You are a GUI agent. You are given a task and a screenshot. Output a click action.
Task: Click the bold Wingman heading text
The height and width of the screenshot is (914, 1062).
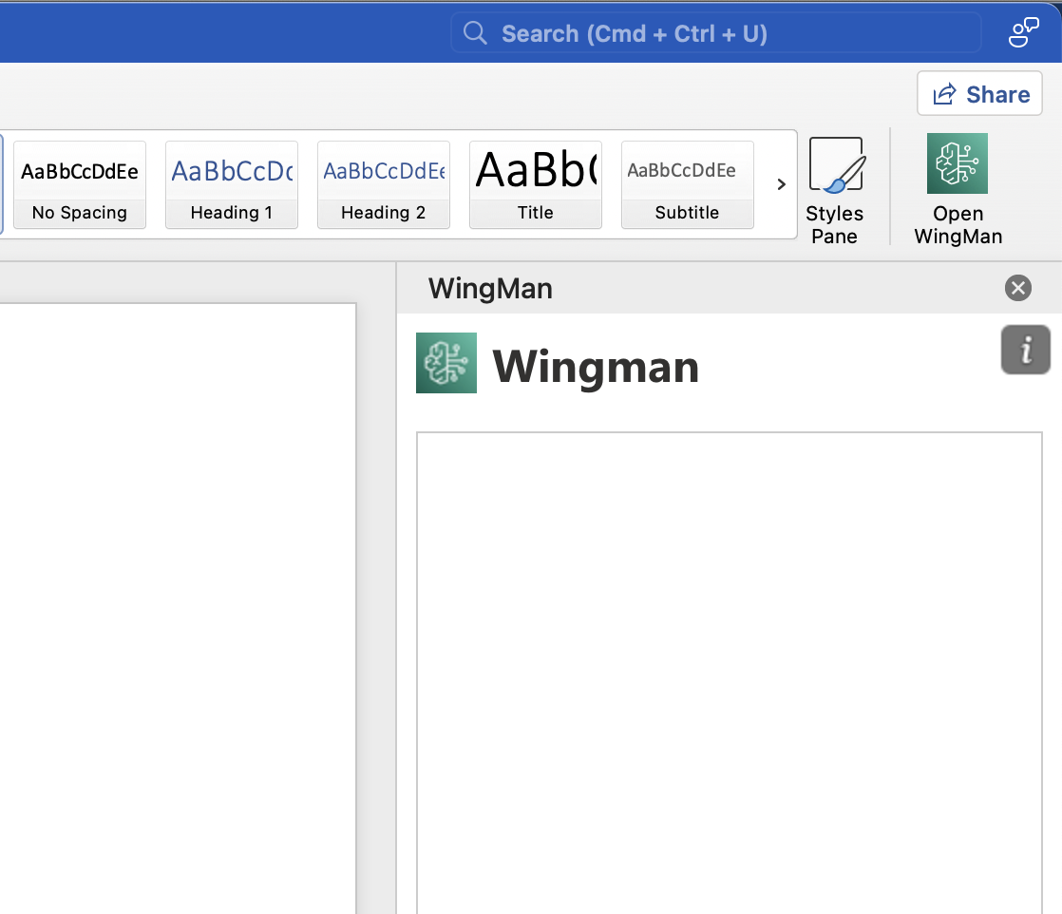(596, 367)
